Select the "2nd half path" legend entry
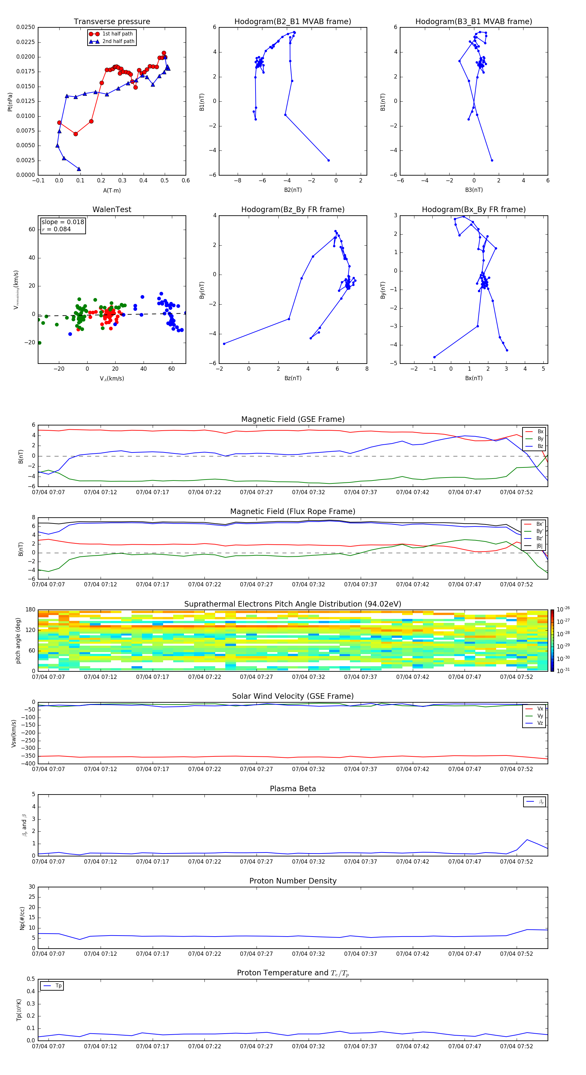 click(112, 41)
